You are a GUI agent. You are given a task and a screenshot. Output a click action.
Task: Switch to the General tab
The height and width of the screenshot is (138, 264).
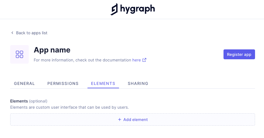(24, 83)
